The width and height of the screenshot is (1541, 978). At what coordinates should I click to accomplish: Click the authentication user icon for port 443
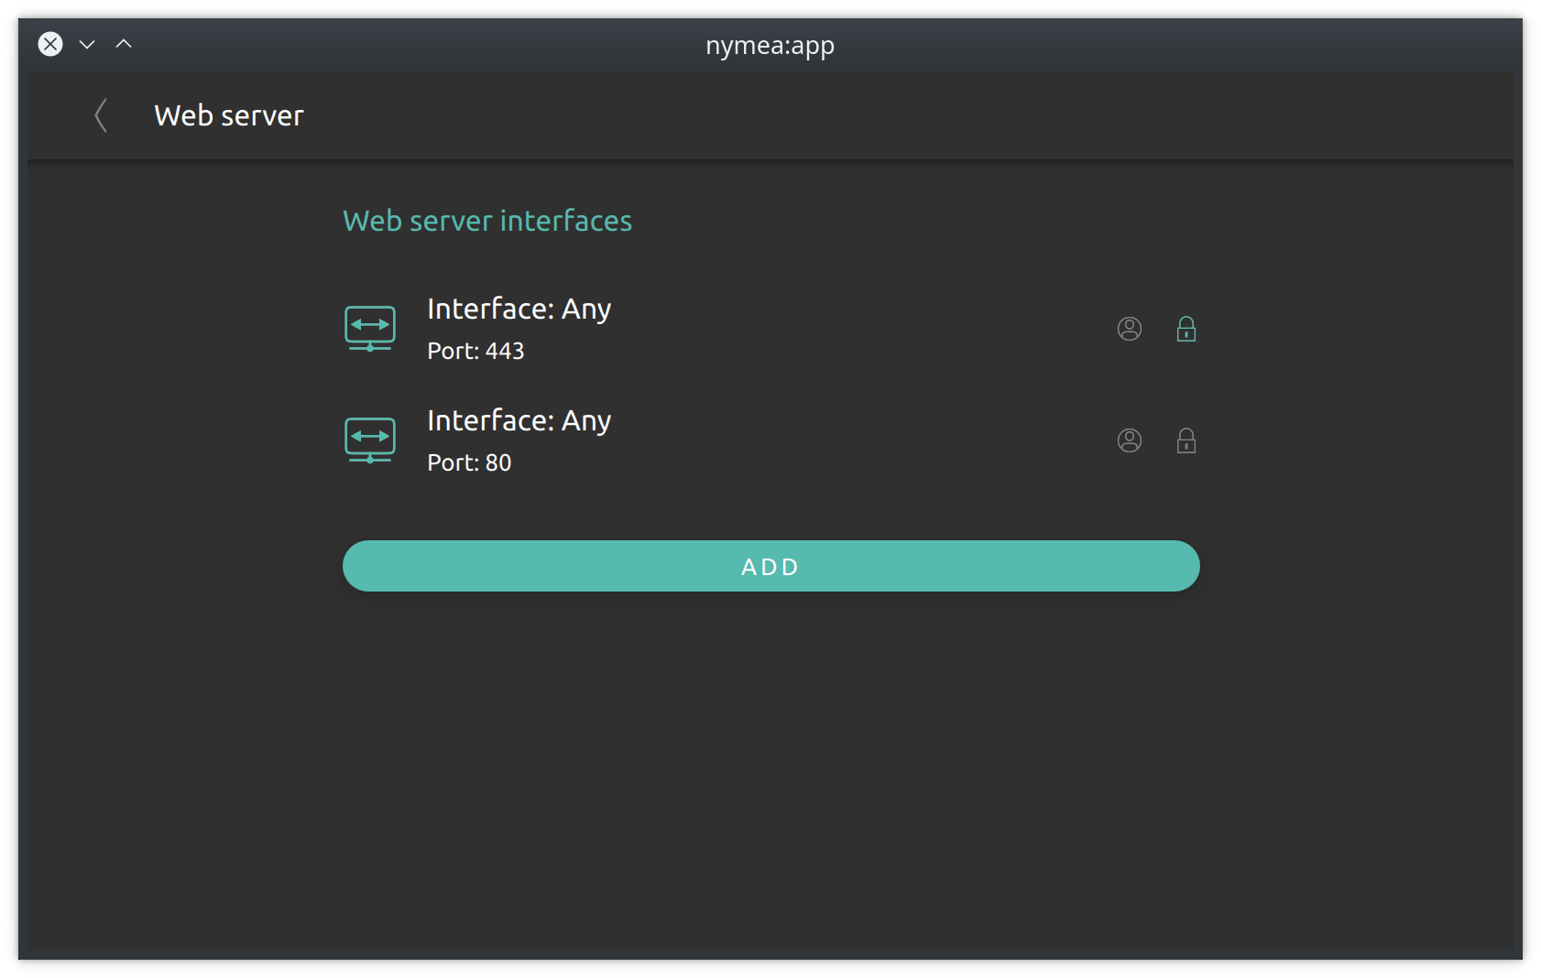click(x=1130, y=329)
